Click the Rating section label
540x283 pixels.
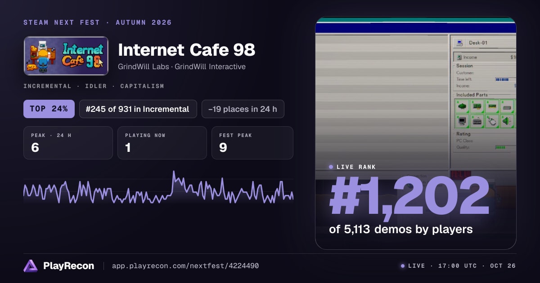point(463,134)
